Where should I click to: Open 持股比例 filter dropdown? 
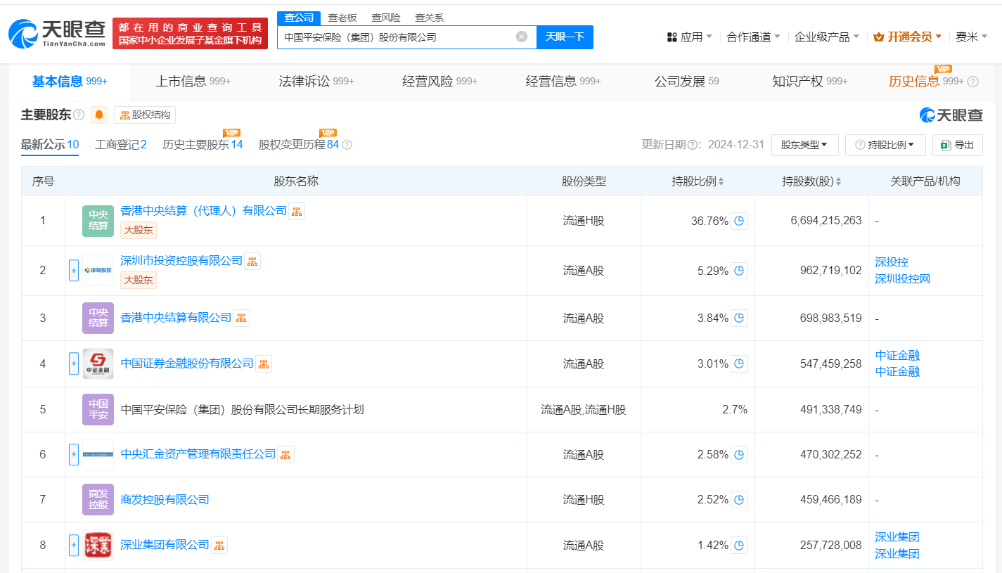885,145
